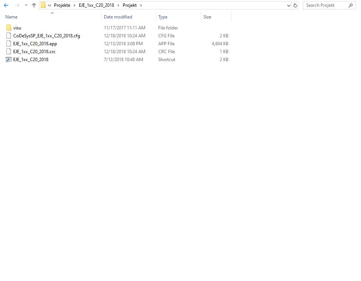
Task: Expand chevron after Projekt breadcrumb
Action: click(141, 5)
